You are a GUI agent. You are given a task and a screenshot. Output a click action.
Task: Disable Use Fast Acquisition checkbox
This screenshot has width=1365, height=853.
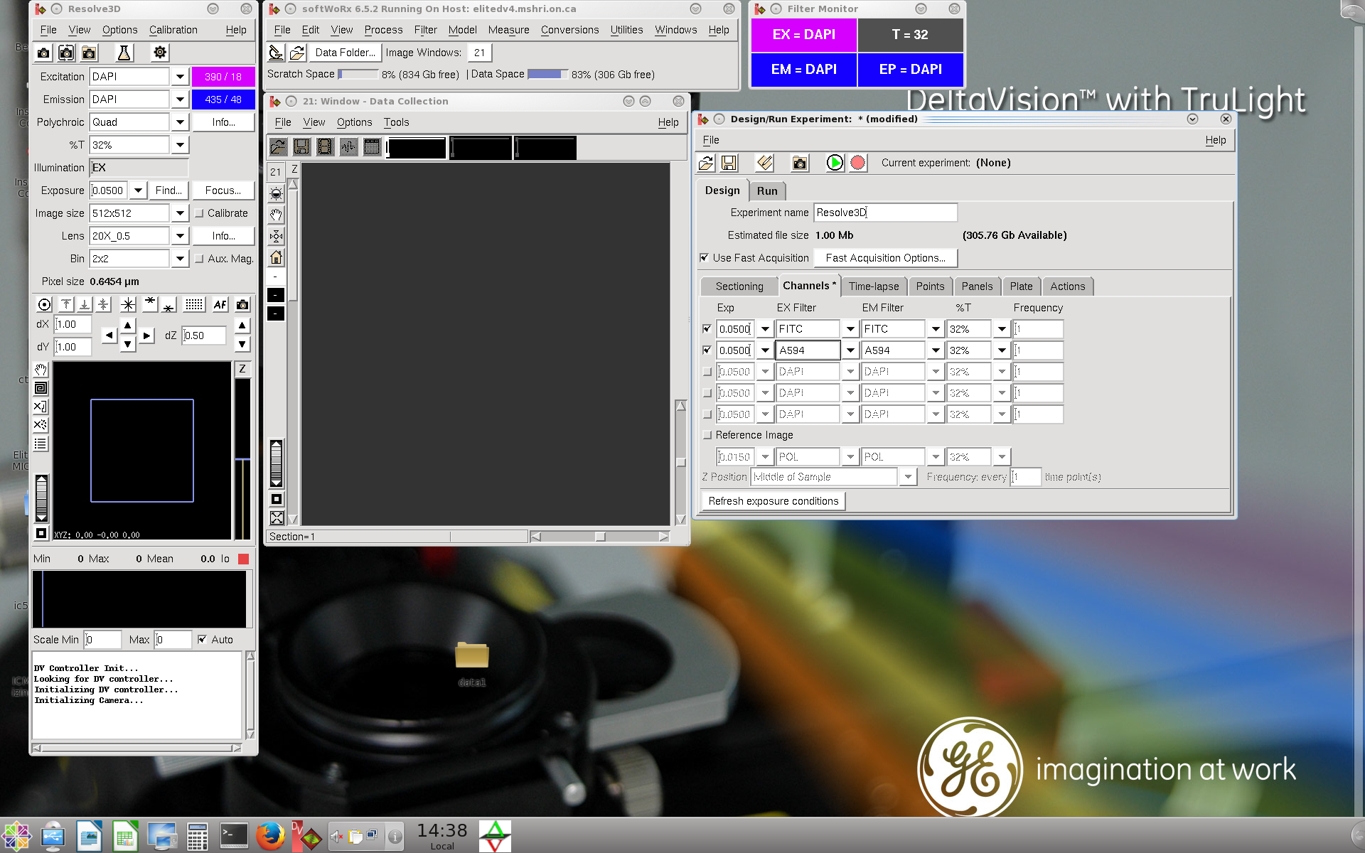(705, 258)
